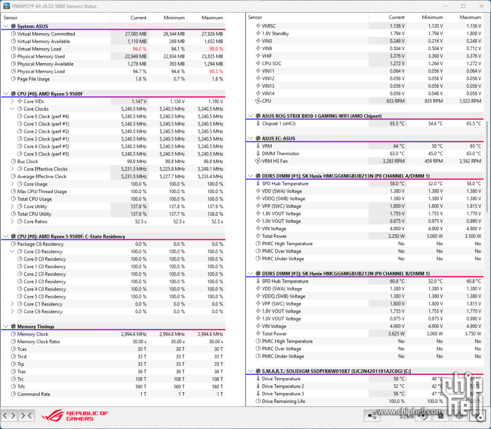Click the HWiNFO app icon in title bar

pyautogui.click(x=6, y=6)
